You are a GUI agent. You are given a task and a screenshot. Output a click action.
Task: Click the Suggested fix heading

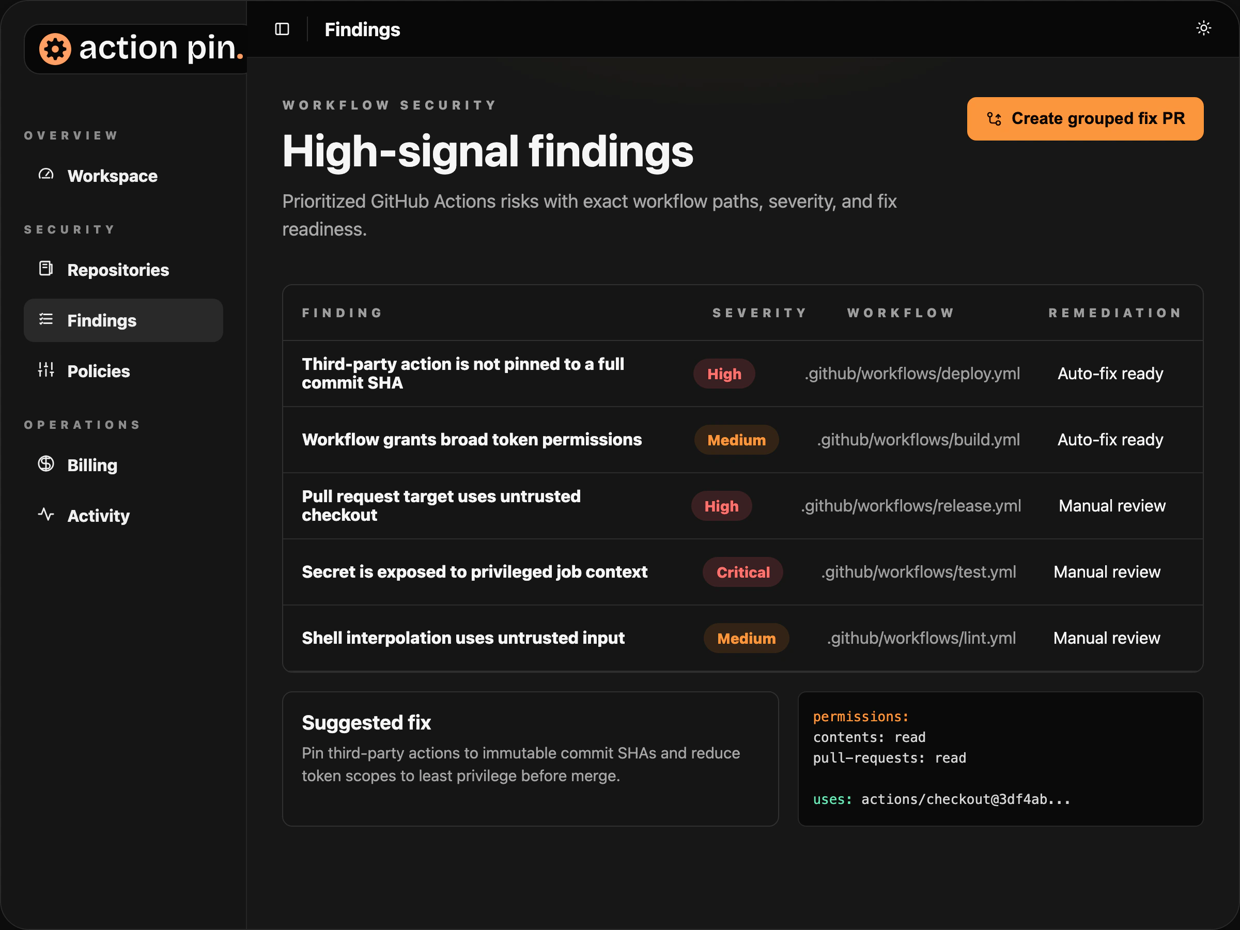coord(366,723)
